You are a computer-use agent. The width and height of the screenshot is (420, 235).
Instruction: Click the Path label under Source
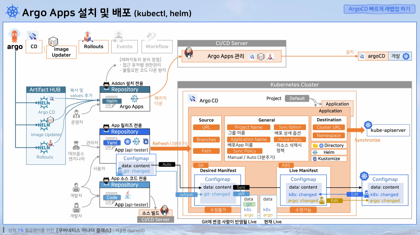click(x=206, y=151)
